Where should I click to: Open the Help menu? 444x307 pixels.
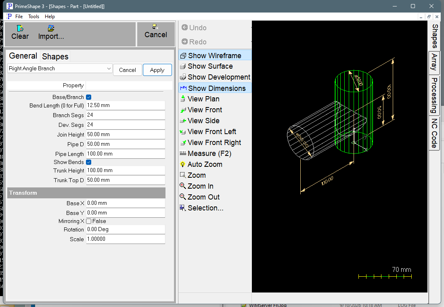tap(50, 17)
